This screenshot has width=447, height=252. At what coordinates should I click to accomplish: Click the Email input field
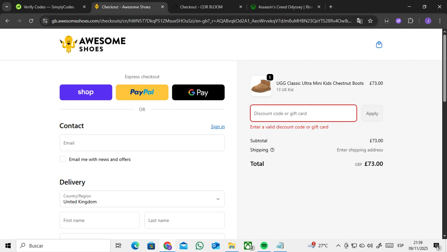tap(142, 143)
